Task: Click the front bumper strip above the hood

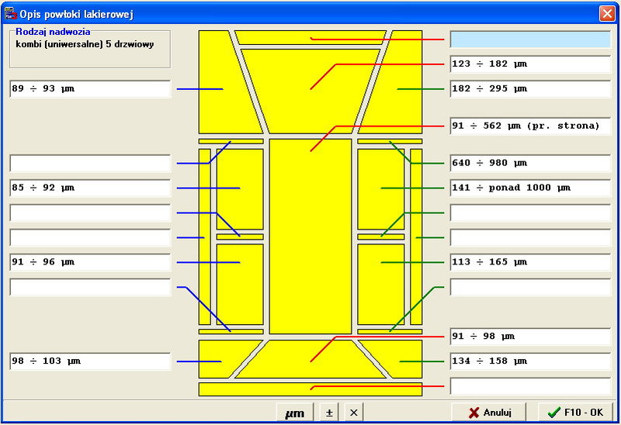Action: pos(310,37)
